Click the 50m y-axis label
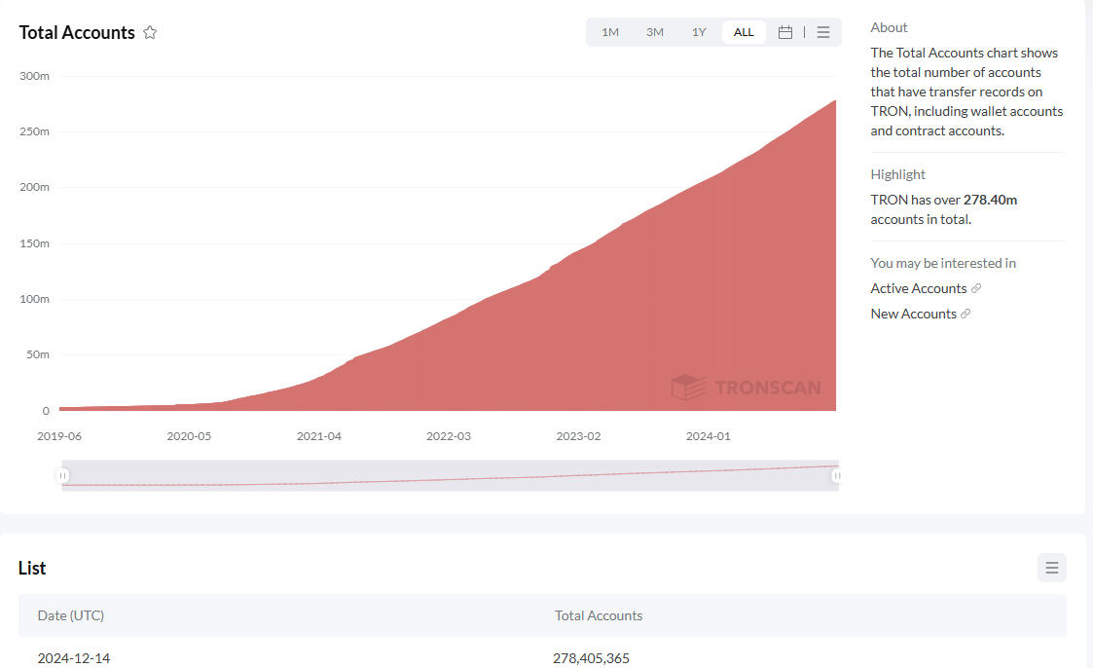 38,354
